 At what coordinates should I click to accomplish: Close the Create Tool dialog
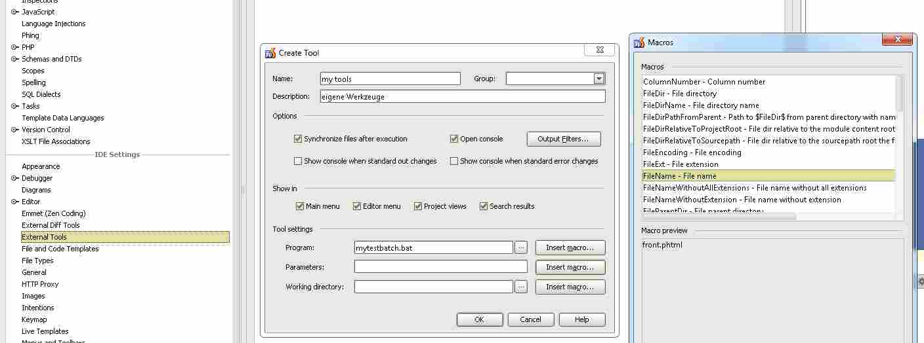pyautogui.click(x=599, y=50)
